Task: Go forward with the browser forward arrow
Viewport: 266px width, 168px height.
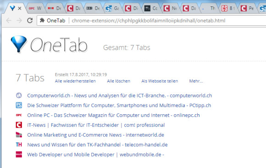Action: tap(19, 21)
